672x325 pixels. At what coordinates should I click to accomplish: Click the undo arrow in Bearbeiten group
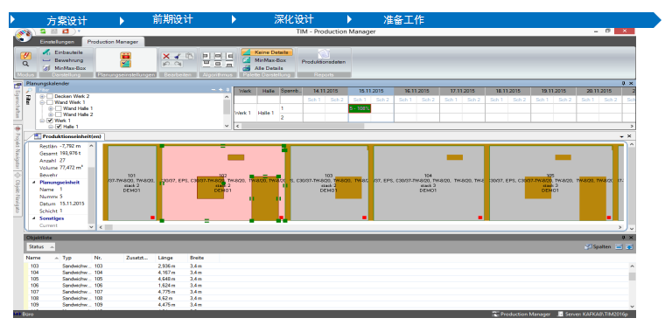pyautogui.click(x=166, y=64)
